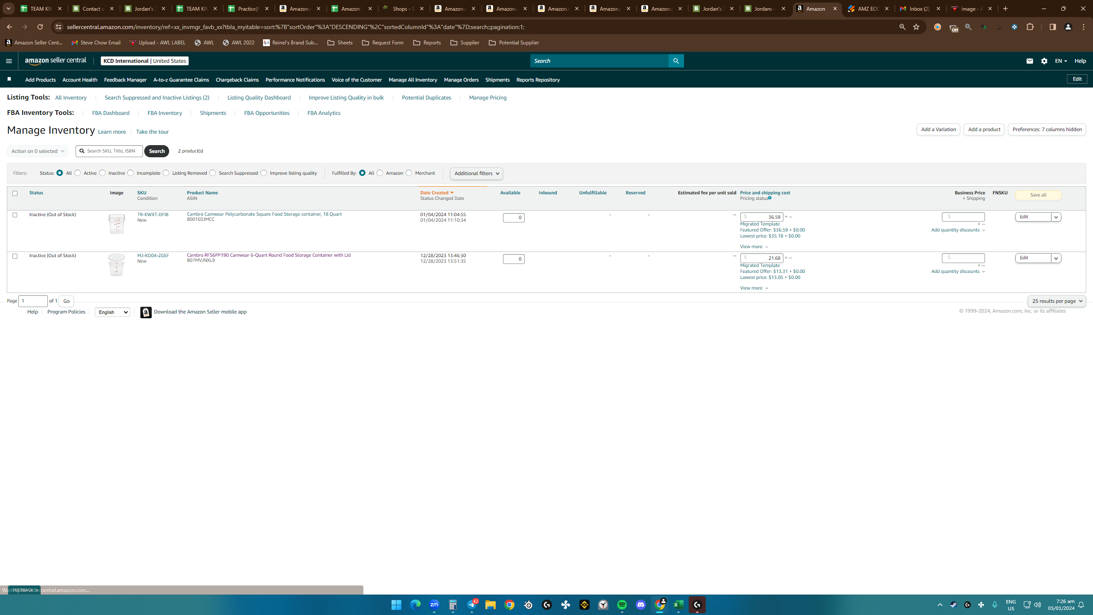Open the EN language dropdown
1093x615 pixels.
(x=1061, y=61)
